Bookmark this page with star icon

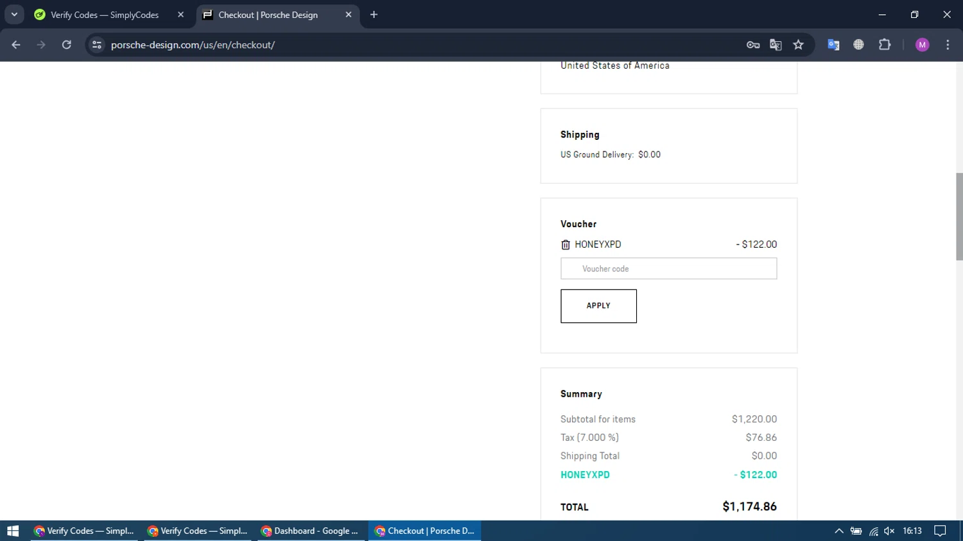(x=798, y=45)
